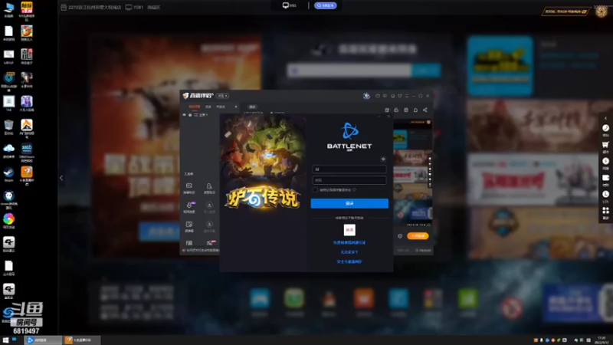Screen dimensions: 613x345
Task: Switch to the orange-icon taskbar app
Action: click(80, 340)
